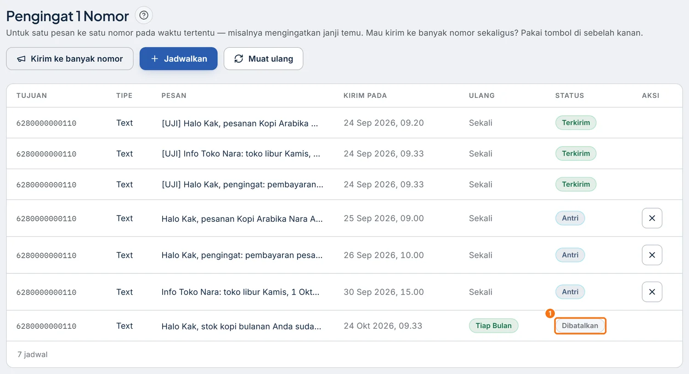Click date '24 Sep 2026, 09.20'

click(x=384, y=123)
